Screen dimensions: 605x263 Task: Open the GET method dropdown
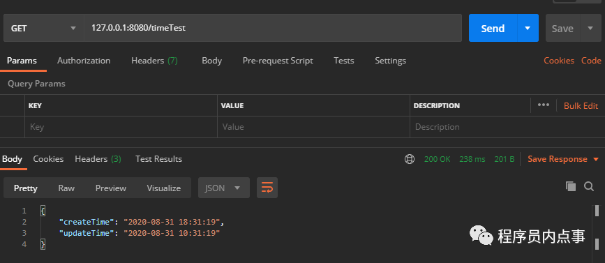(x=43, y=28)
